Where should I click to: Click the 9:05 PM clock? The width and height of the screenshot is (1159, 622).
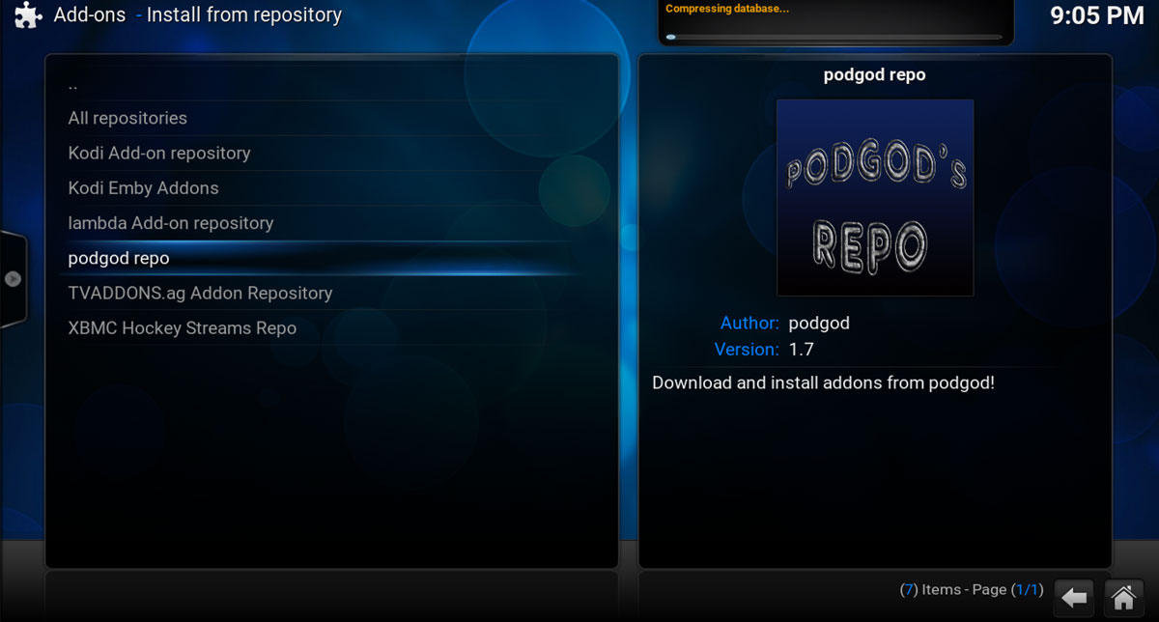1097,15
